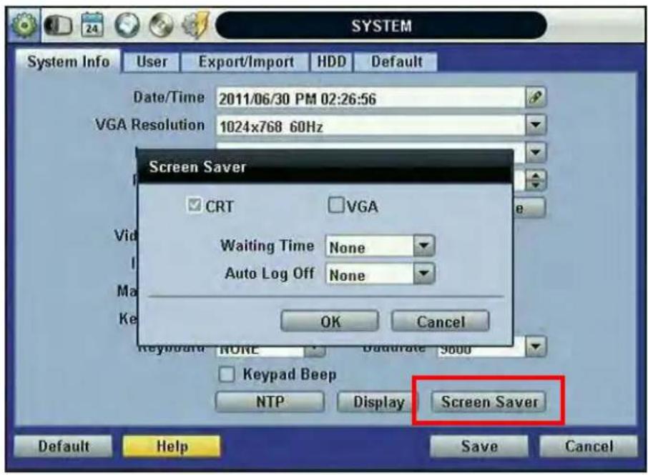
Task: Enable the Keypad Beep checkbox
Action: (227, 374)
